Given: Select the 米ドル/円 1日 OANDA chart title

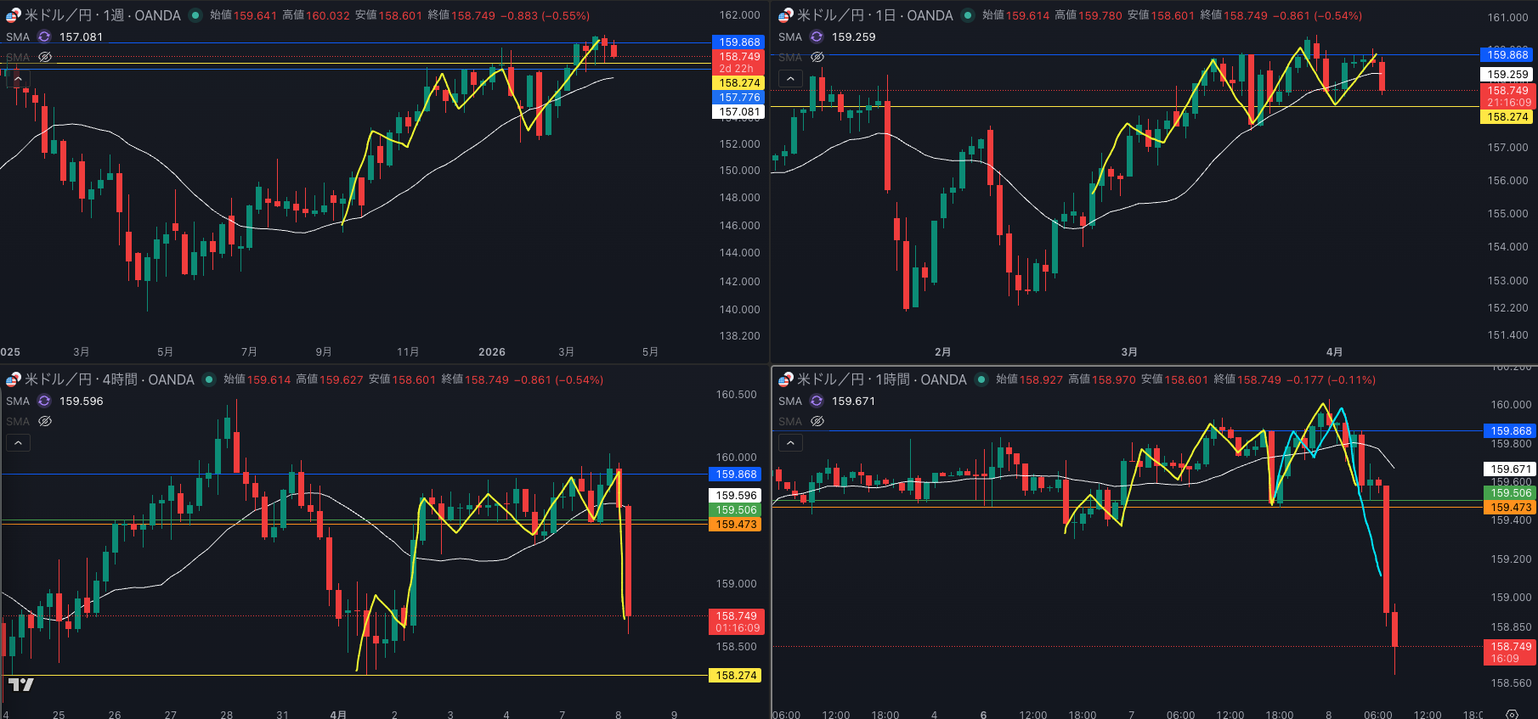Looking at the screenshot, I should [x=874, y=15].
